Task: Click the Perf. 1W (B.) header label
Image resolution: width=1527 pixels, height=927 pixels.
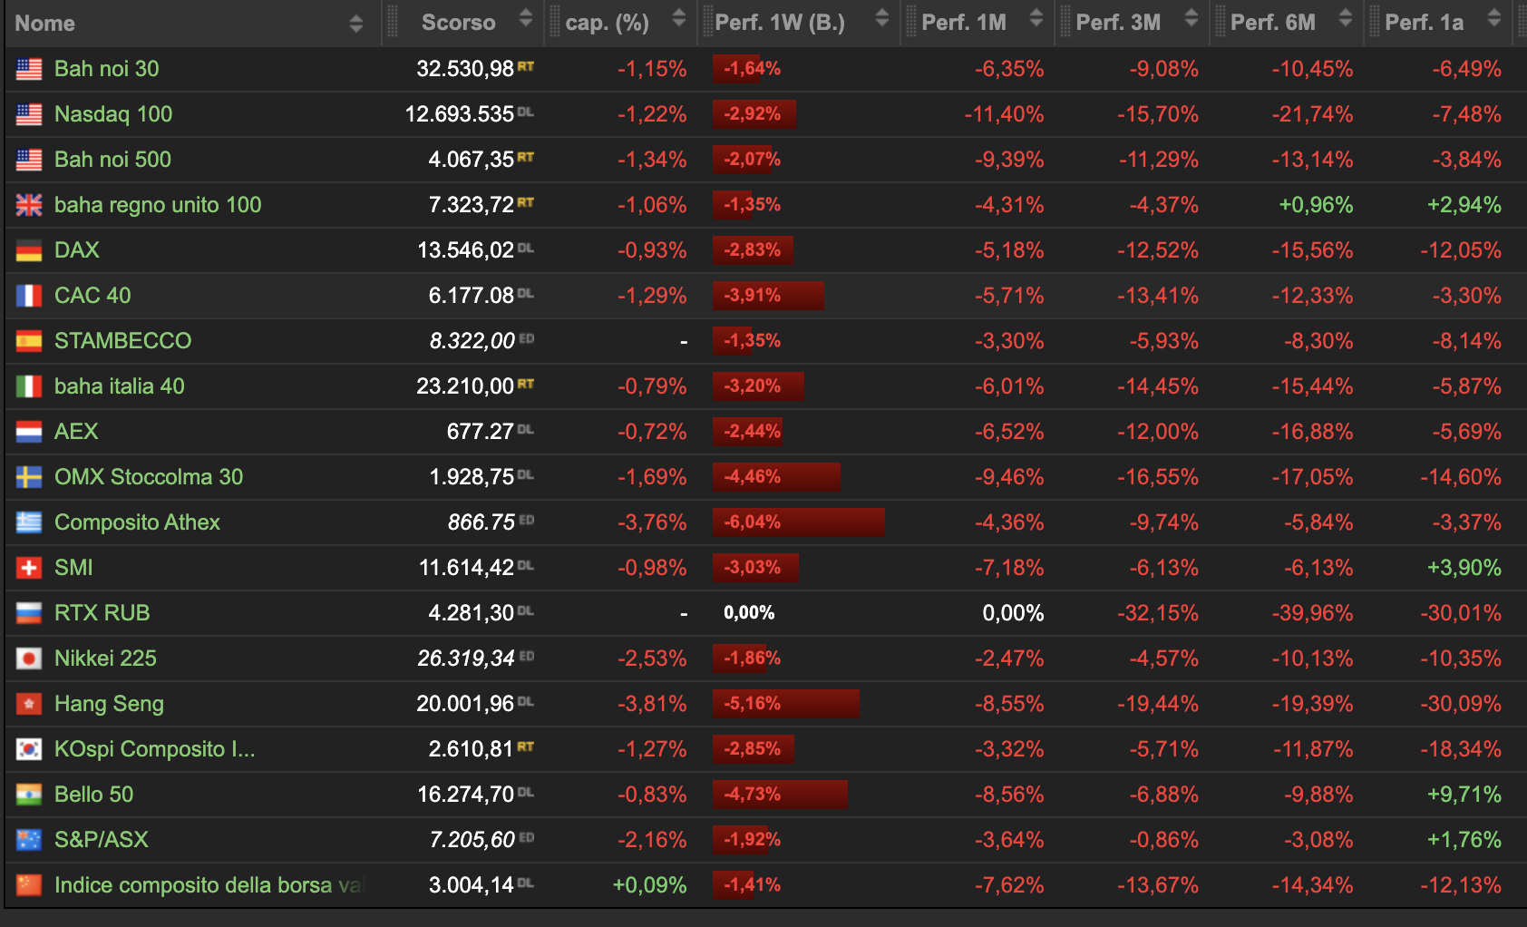Action: (x=780, y=23)
